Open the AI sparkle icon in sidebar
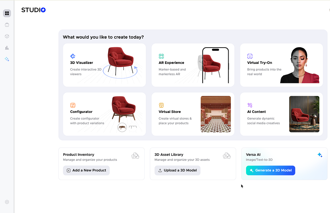Screen dimensions: 330x213 coord(7,59)
